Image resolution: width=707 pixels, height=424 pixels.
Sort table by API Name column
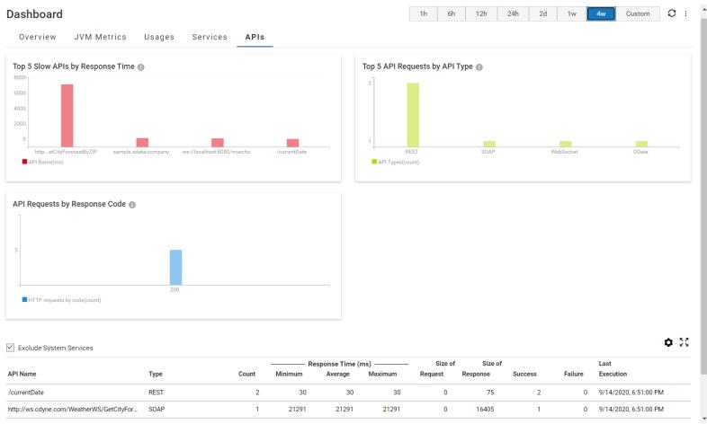click(22, 373)
